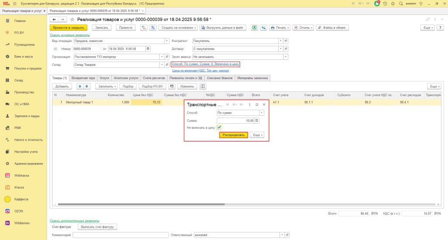Open Печать dropdown menu
Image resolution: width=448 pixels, height=240 pixels.
click(280, 28)
